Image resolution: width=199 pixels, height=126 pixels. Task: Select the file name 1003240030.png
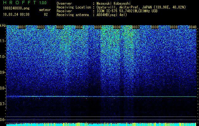(x=16, y=8)
